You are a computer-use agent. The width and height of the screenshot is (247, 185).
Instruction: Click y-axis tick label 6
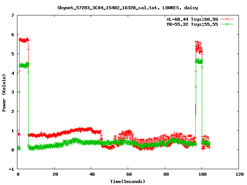pos(13,35)
